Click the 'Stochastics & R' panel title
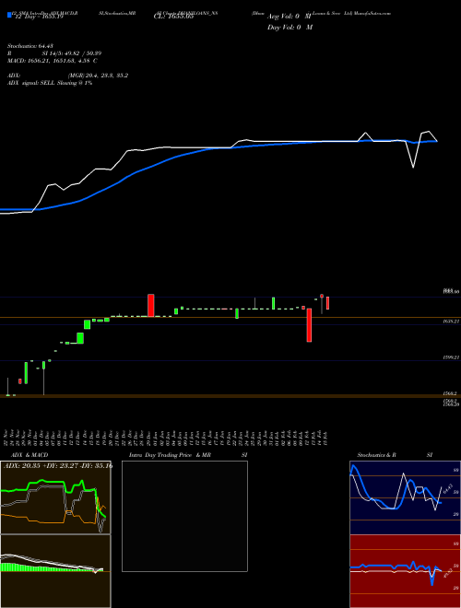 376,455
